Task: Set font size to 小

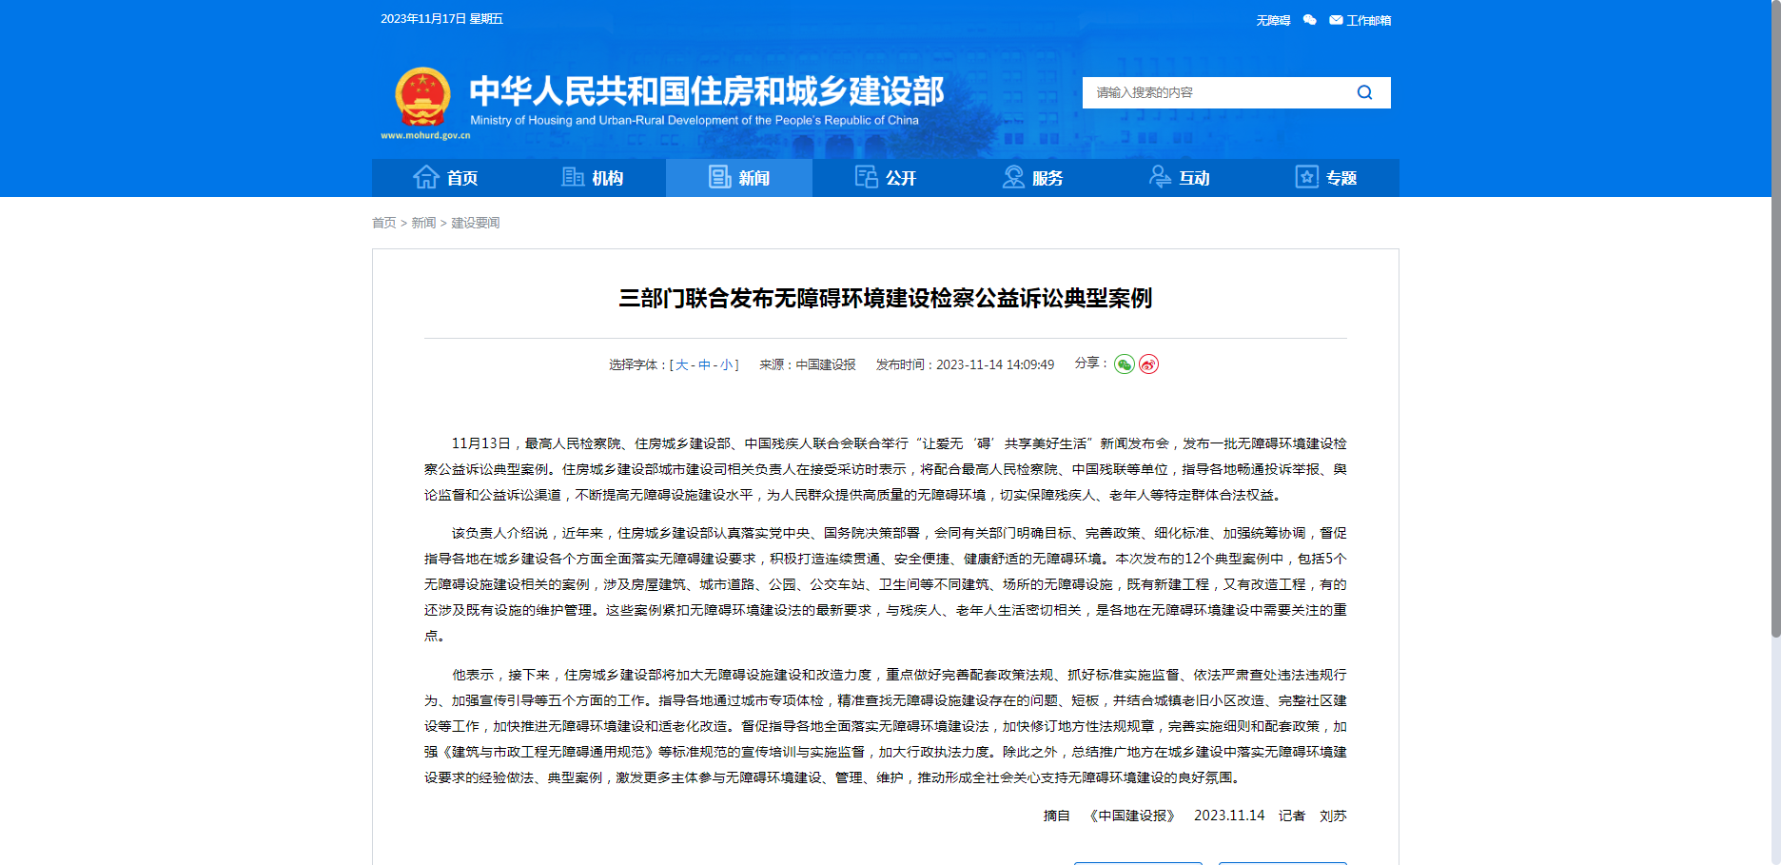Action: (x=727, y=364)
